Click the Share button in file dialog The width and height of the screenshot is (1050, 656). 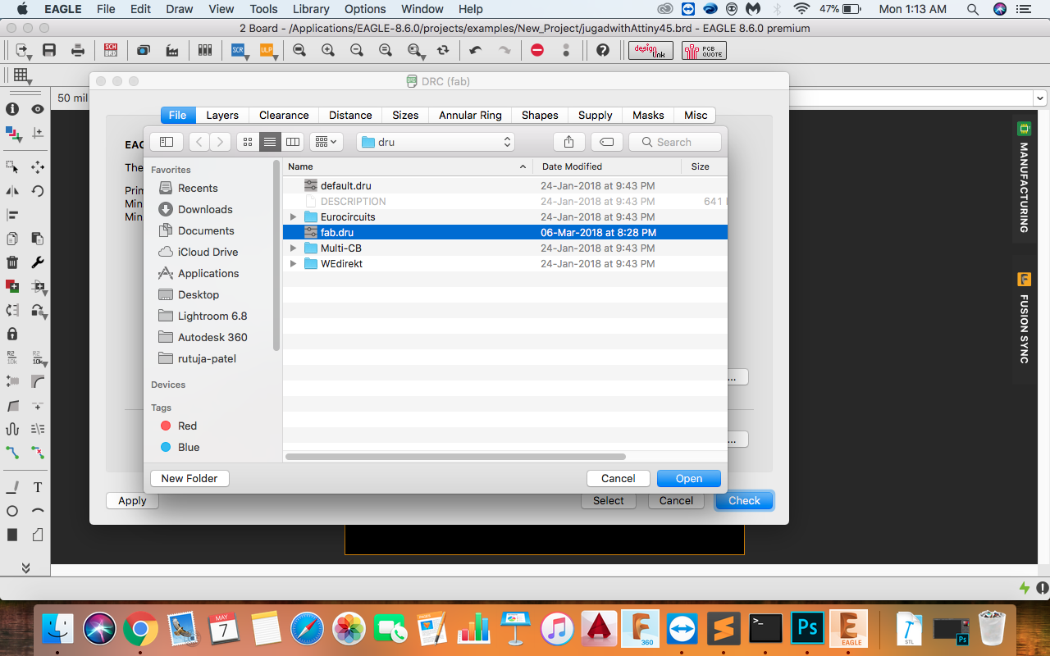pyautogui.click(x=568, y=142)
